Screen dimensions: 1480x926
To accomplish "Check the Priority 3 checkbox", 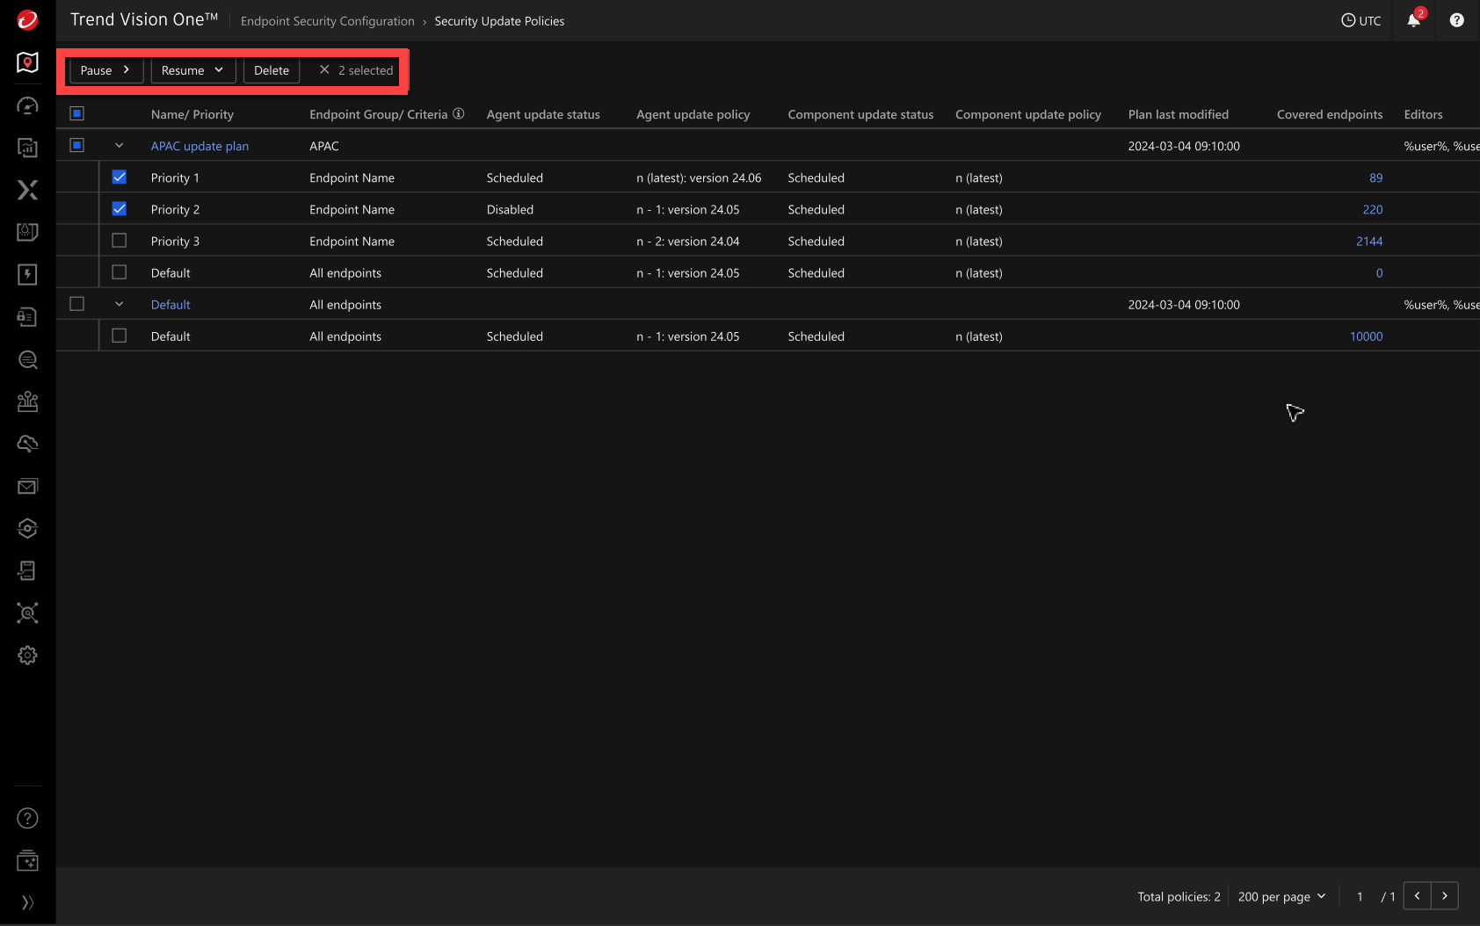I will (x=120, y=241).
